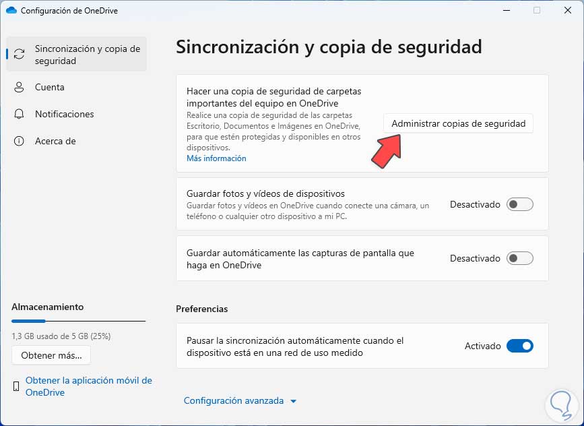584x426 pixels.
Task: Open the Acerca de section
Action: 77,142
